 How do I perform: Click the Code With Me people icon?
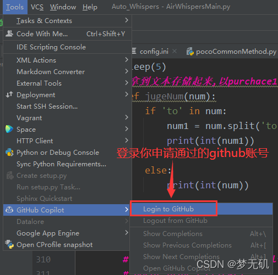[9, 33]
